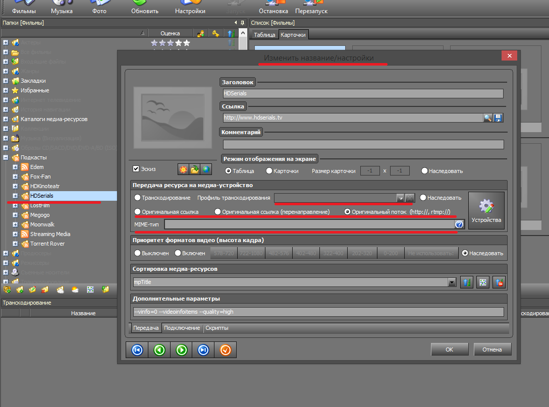Switch to the Скрипты tab
Image resolution: width=549 pixels, height=407 pixels.
(x=216, y=328)
